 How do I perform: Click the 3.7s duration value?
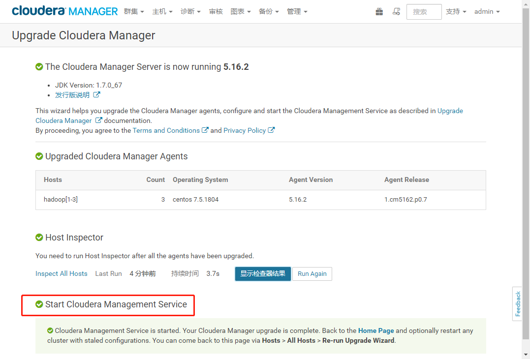[x=213, y=273]
